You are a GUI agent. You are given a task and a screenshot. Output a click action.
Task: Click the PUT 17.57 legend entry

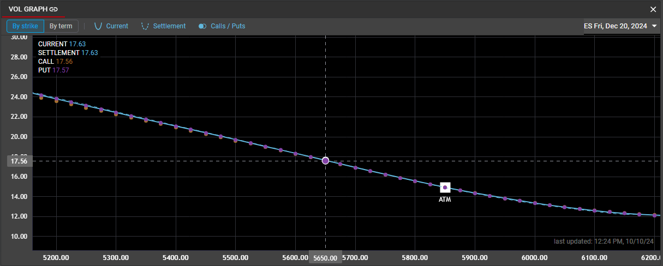coord(53,70)
